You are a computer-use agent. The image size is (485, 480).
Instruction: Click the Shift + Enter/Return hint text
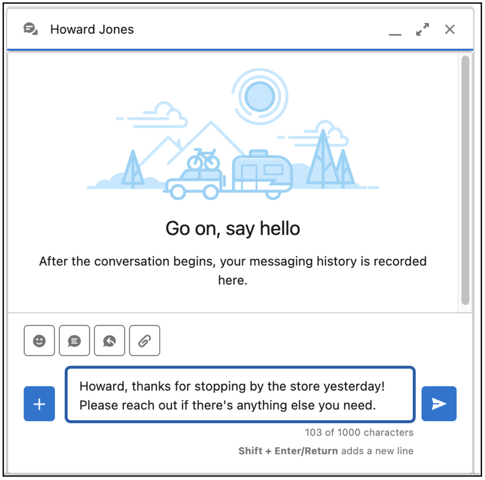pos(326,451)
